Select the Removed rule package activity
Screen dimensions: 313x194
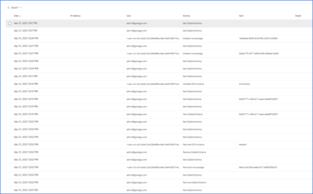[x=193, y=167]
